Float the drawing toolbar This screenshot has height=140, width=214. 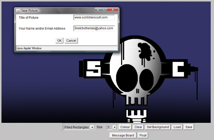coord(143,135)
